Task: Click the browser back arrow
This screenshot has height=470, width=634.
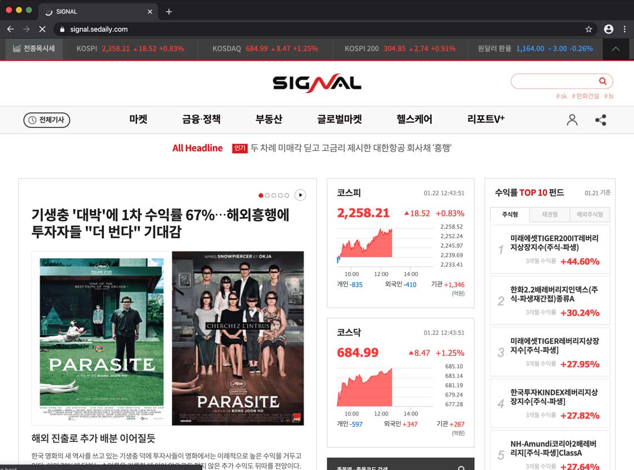Action: point(11,29)
